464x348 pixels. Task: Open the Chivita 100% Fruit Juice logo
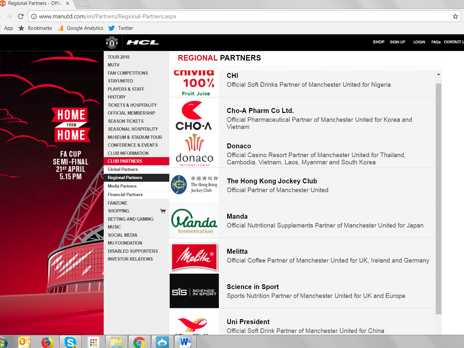(194, 83)
